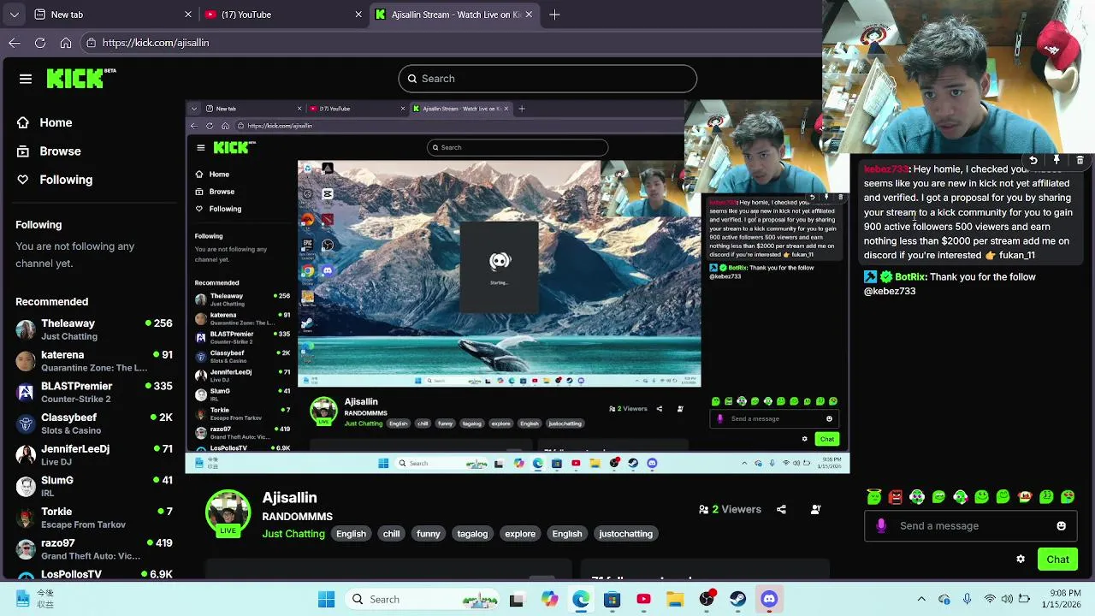This screenshot has height=616, width=1095.
Task: Open the Windows Start menu
Action: point(326,600)
